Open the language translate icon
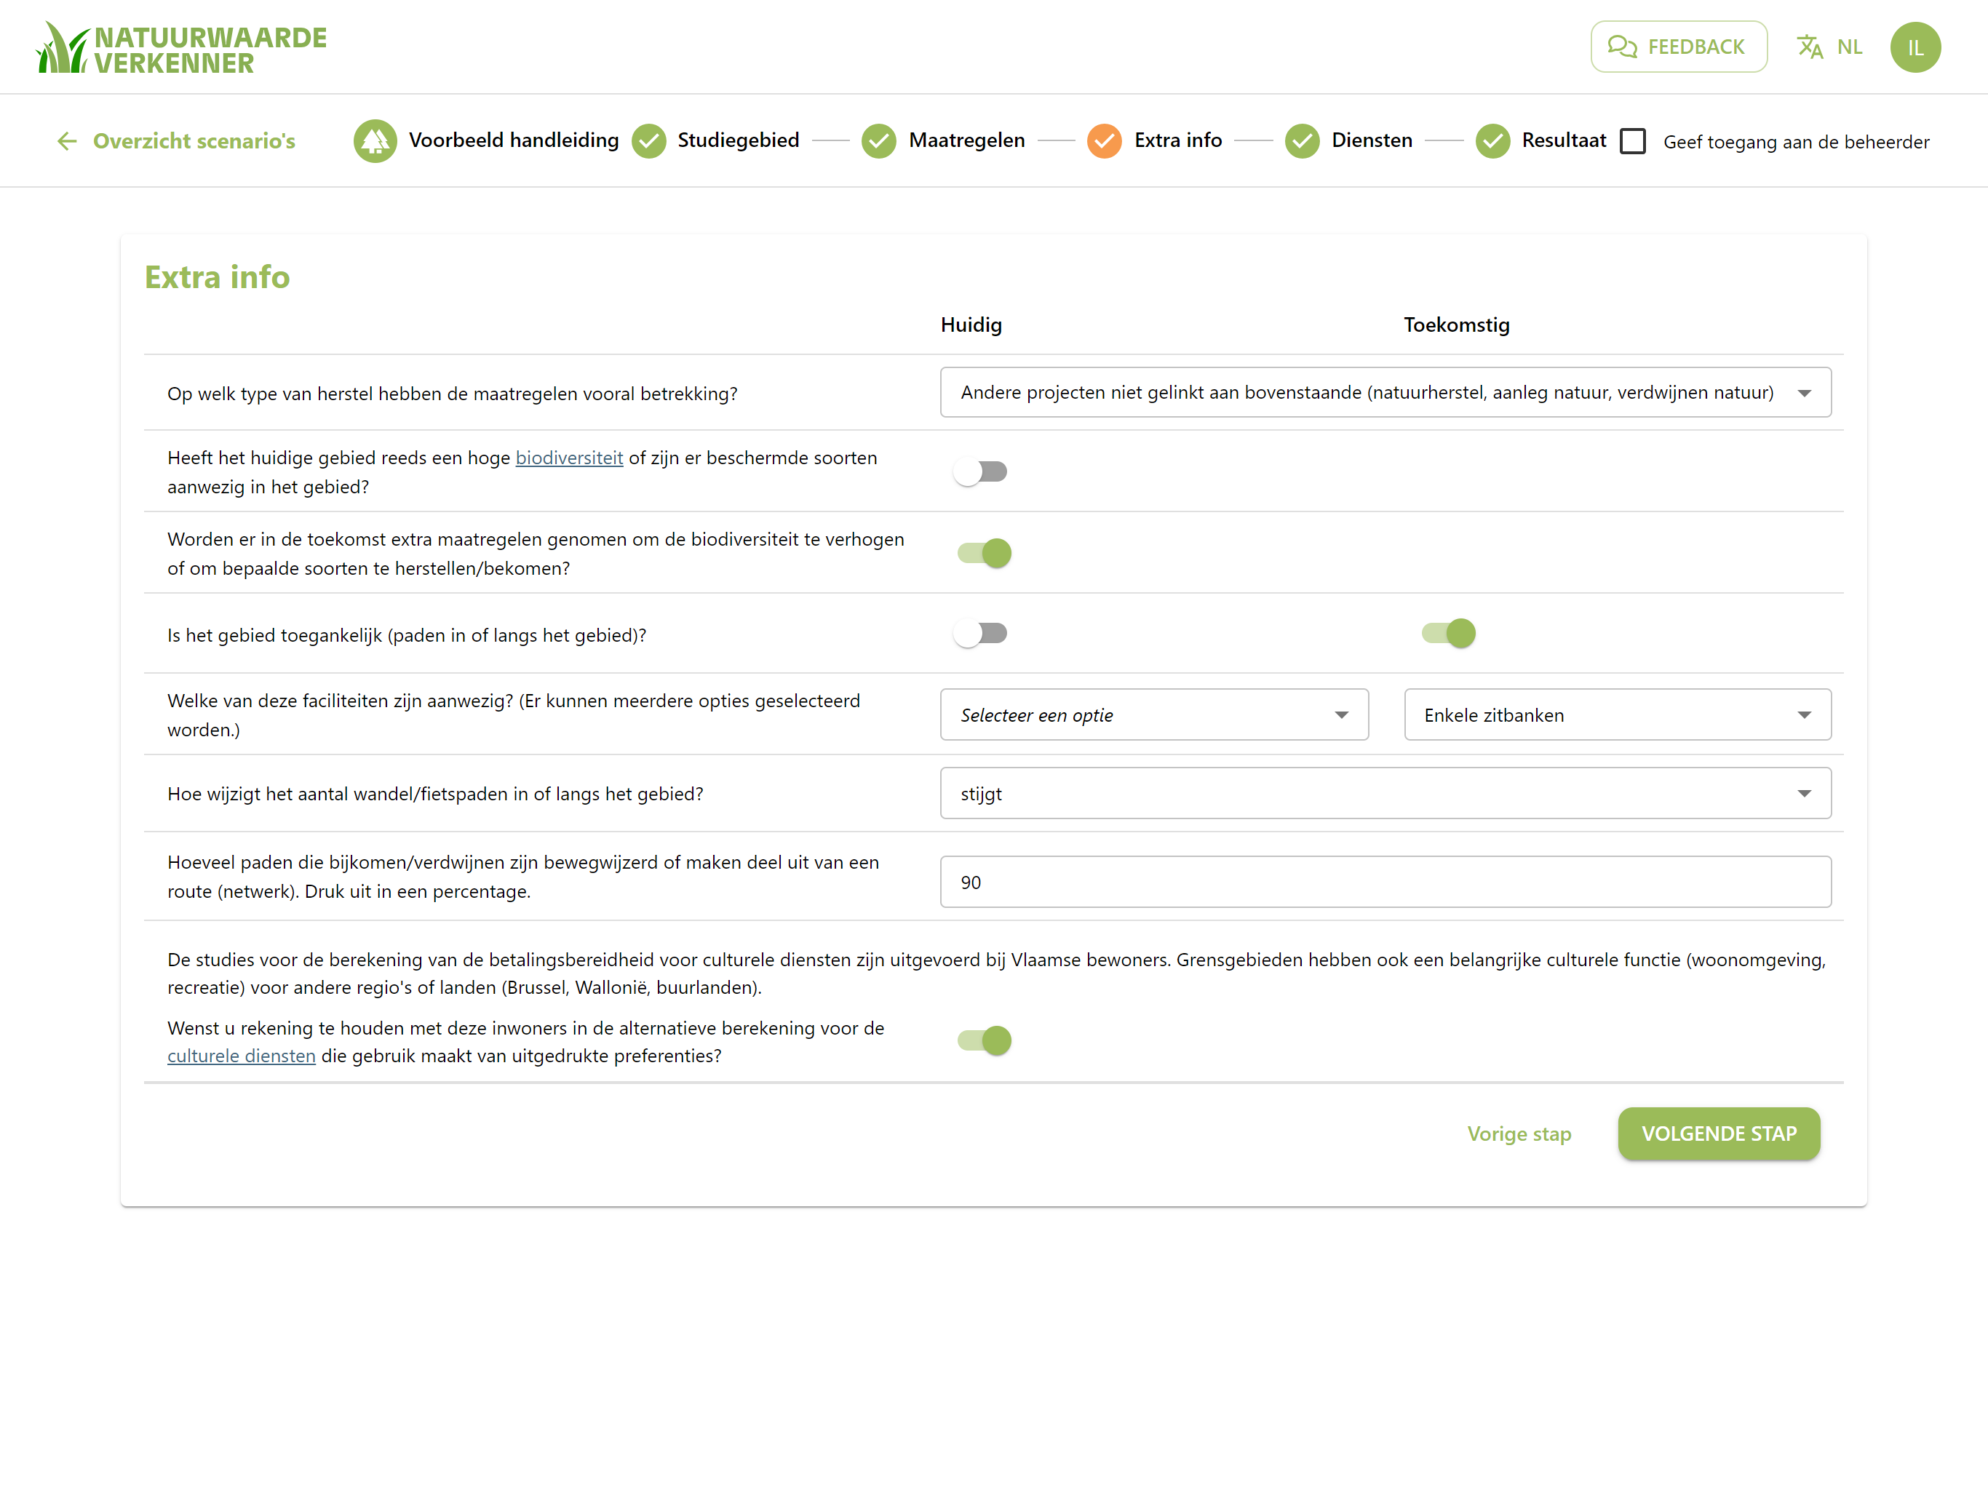This screenshot has height=1490, width=1988. [x=1809, y=47]
